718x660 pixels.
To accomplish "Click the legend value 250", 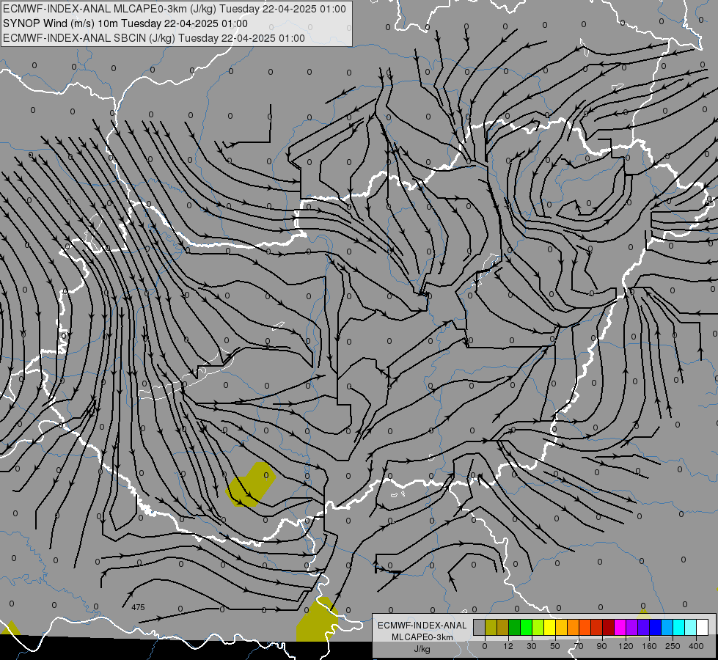I will click(x=673, y=646).
